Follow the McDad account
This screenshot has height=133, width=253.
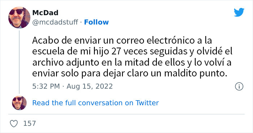[x=97, y=22]
